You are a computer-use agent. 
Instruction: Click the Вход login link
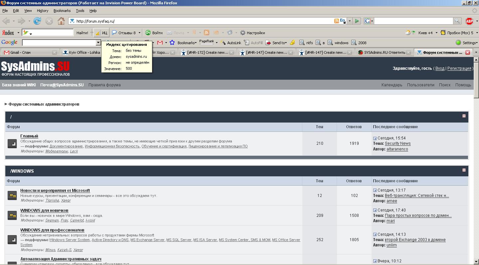click(440, 68)
